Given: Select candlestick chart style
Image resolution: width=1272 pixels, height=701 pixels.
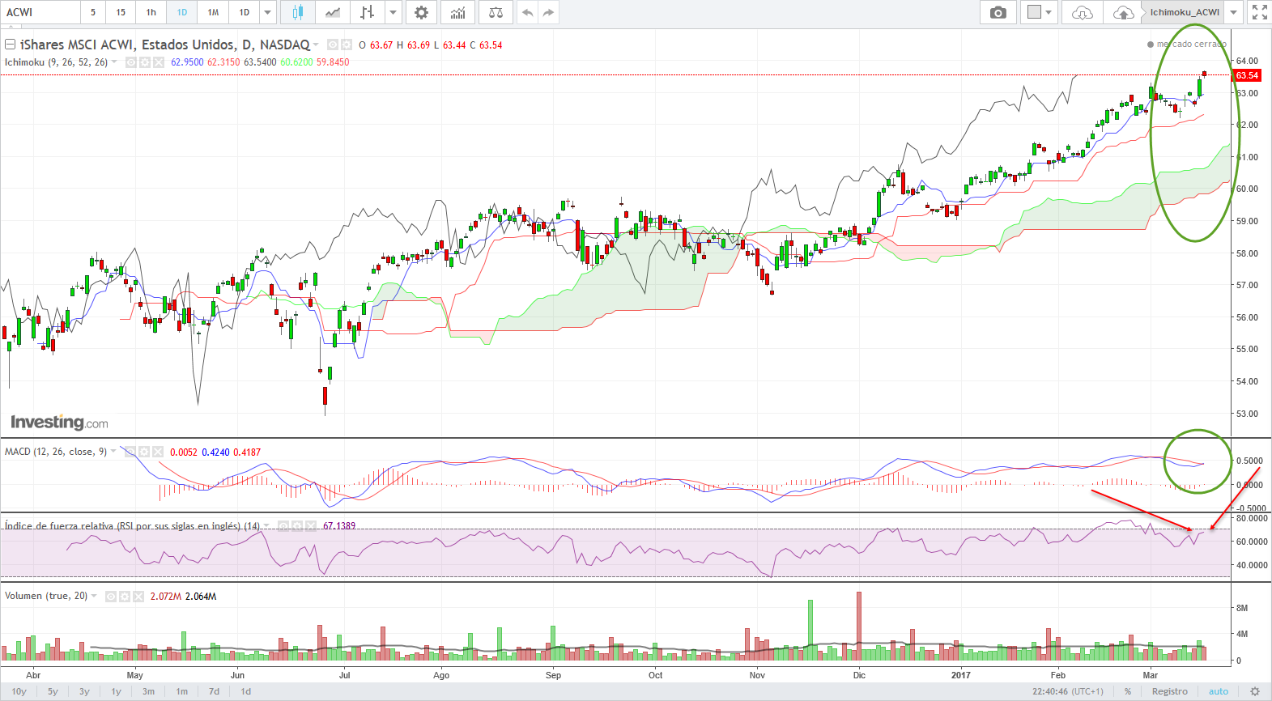Looking at the screenshot, I should tap(298, 12).
